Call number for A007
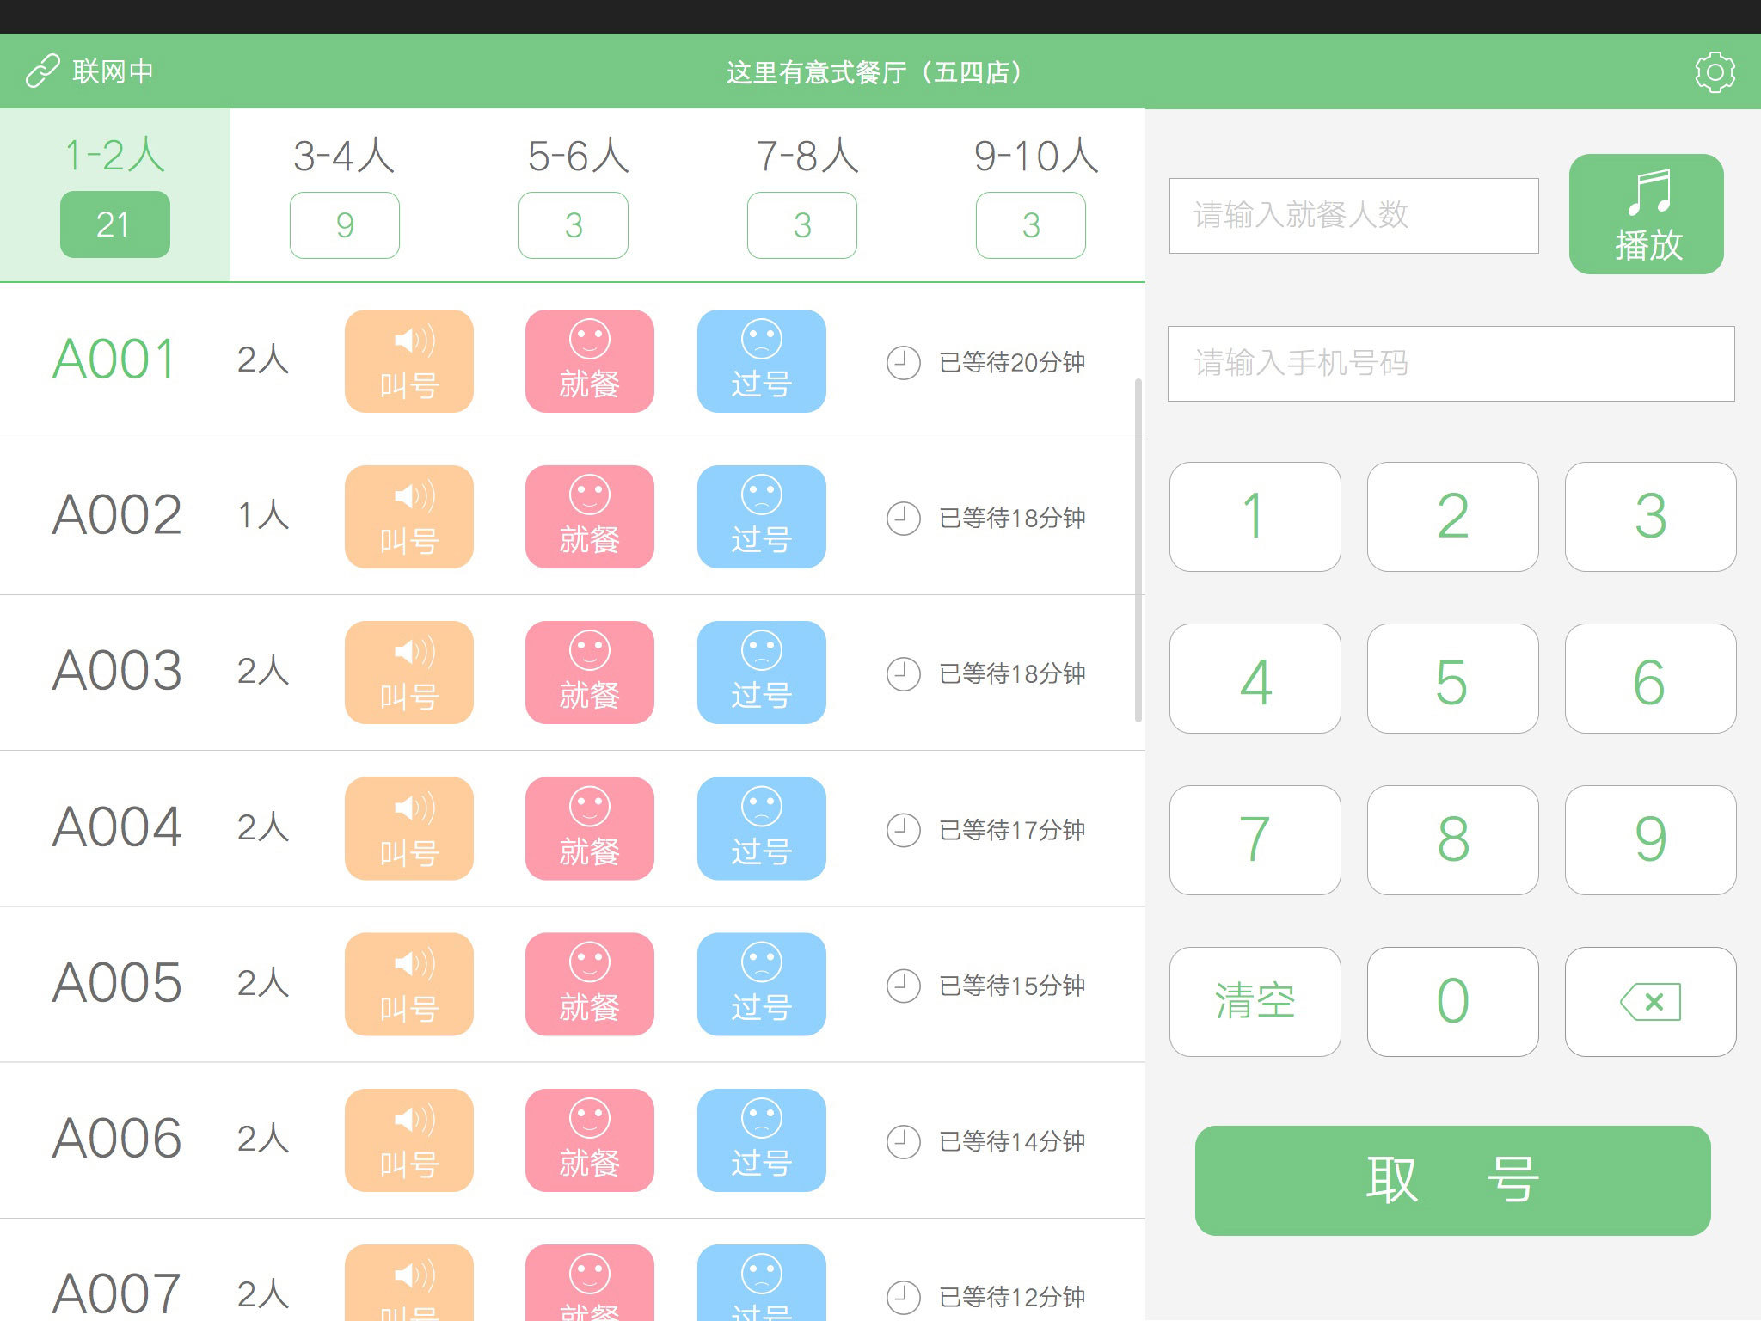1761x1321 pixels. [409, 1282]
